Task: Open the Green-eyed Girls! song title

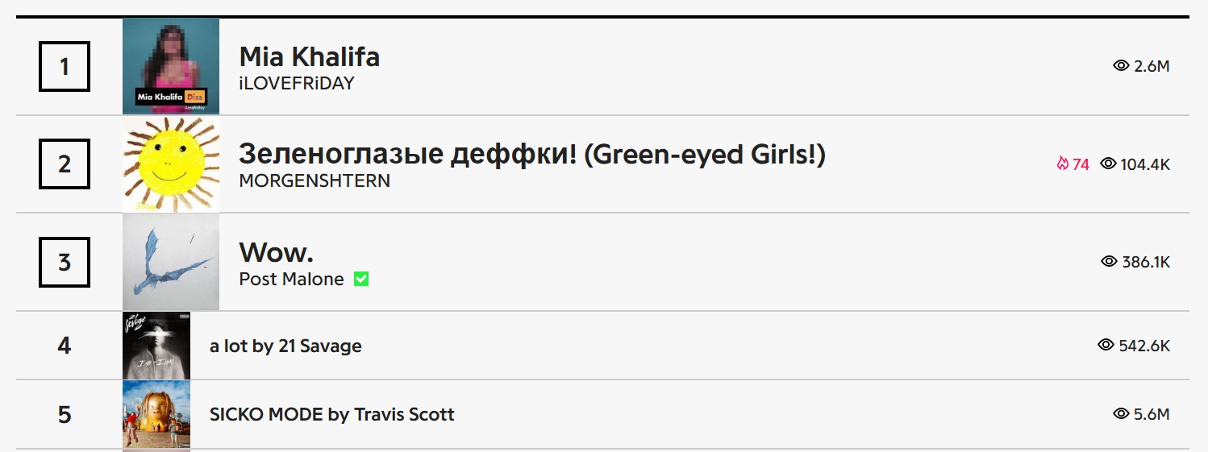Action: pos(532,155)
